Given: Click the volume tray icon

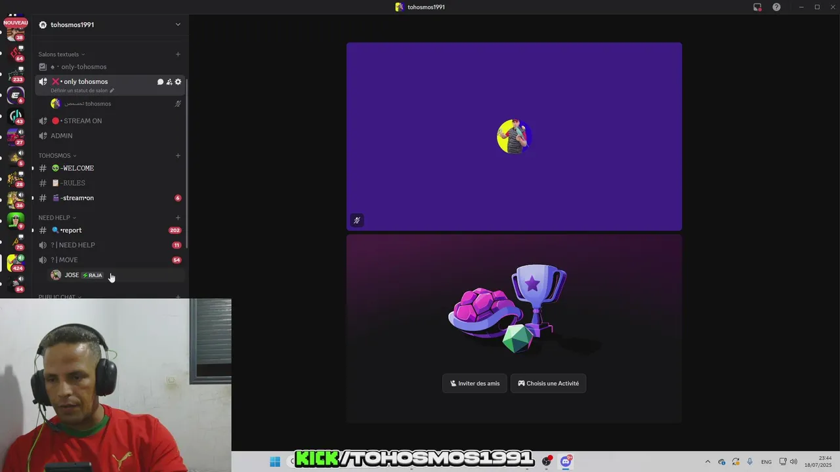Looking at the screenshot, I should (x=793, y=462).
